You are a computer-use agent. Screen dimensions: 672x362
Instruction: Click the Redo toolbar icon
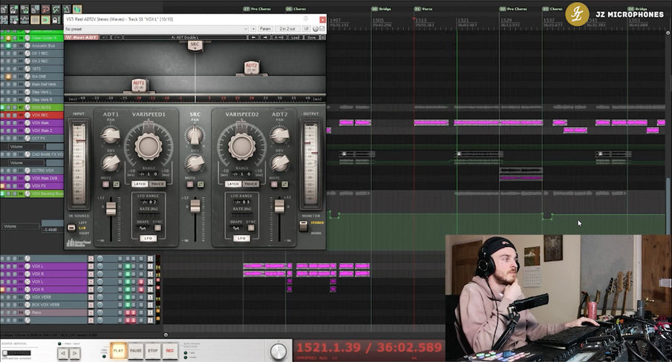pos(56,9)
